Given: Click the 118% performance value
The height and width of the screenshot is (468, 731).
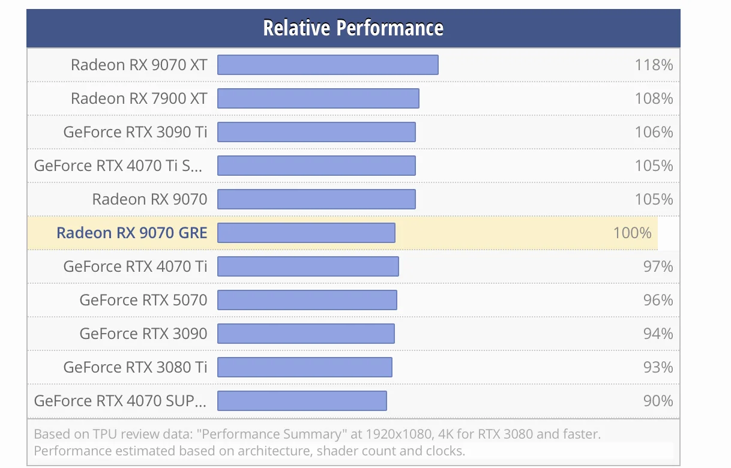Looking at the screenshot, I should click(654, 65).
